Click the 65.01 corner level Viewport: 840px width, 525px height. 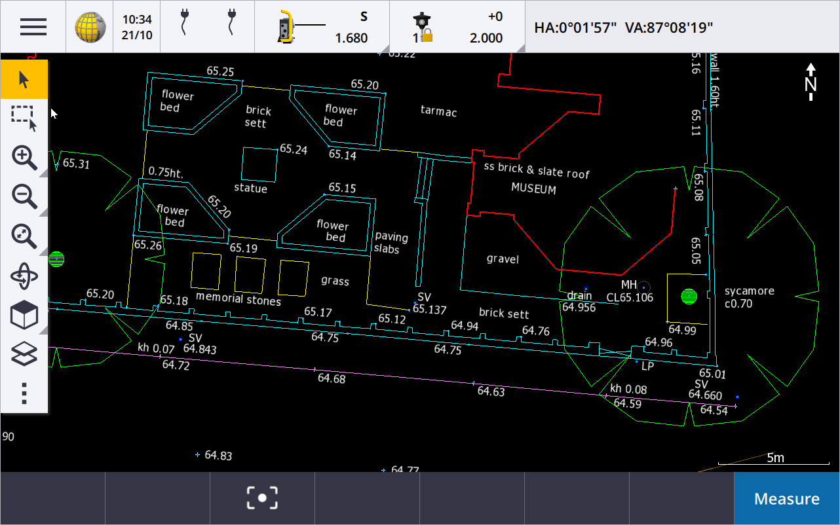[x=713, y=374]
